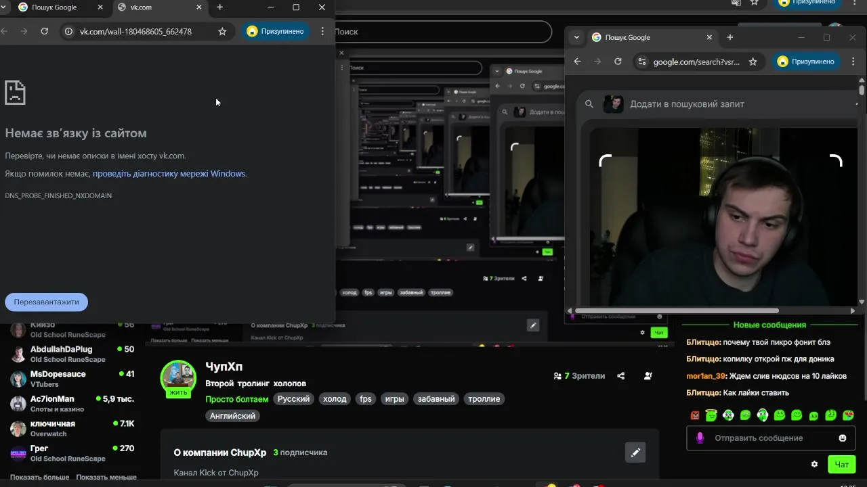Add new tab in right Google window
Screen dimensions: 867x487
tap(729, 37)
